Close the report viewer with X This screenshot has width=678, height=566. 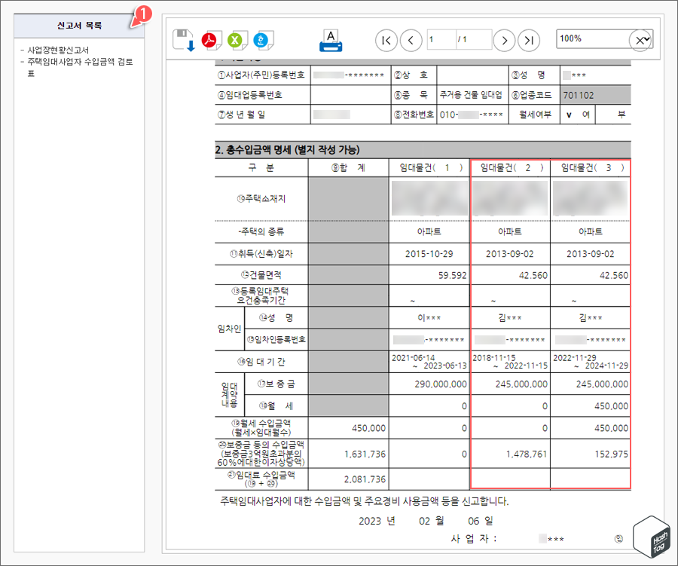640,41
